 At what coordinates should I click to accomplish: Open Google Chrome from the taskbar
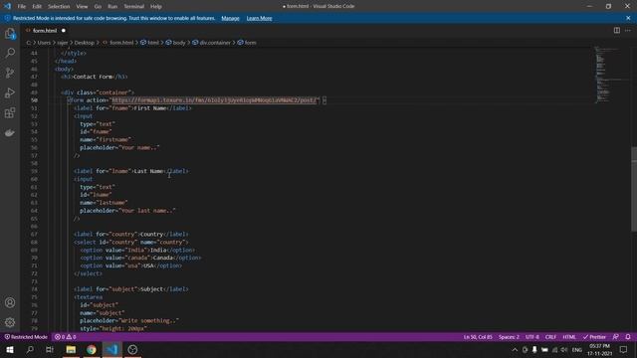point(92,349)
